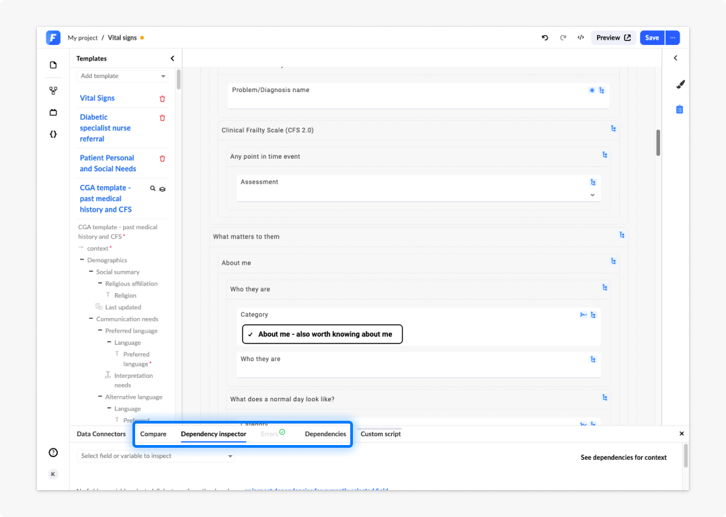Open Diabetic specialist nurse referral template
The width and height of the screenshot is (726, 517).
click(105, 128)
